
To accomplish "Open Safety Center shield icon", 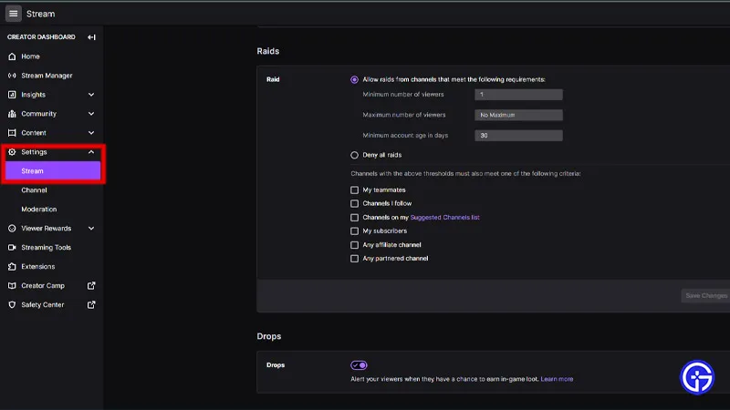I will click(12, 304).
